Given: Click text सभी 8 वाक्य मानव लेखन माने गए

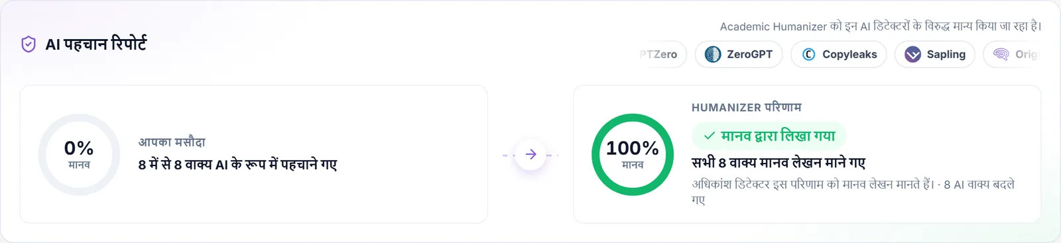Looking at the screenshot, I should tap(779, 163).
